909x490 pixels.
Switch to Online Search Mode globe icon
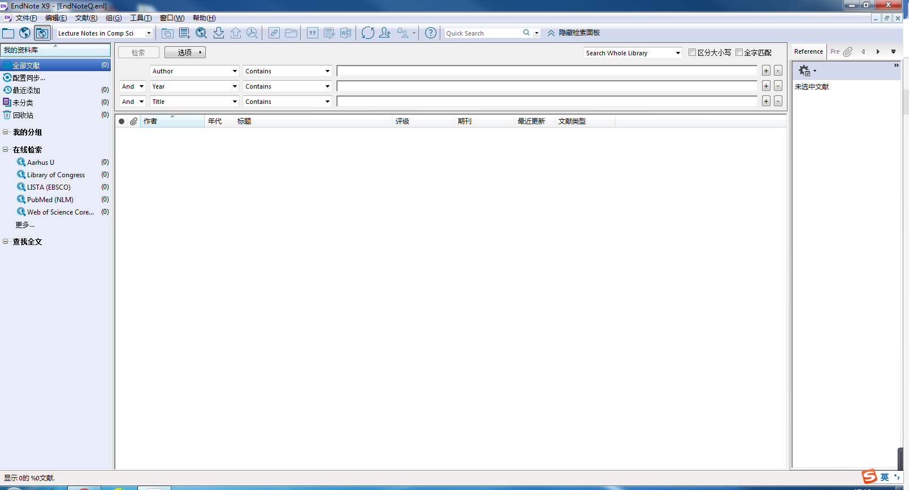click(x=25, y=33)
